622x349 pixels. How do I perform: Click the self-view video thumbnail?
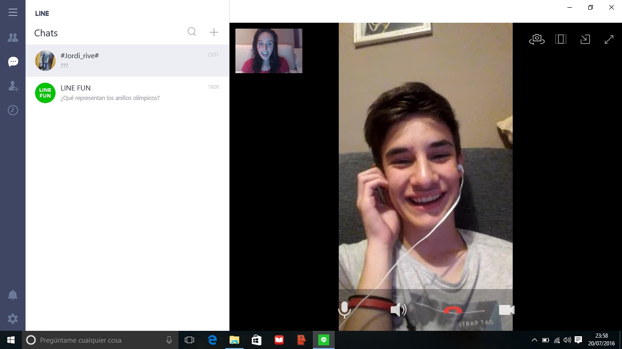(269, 51)
